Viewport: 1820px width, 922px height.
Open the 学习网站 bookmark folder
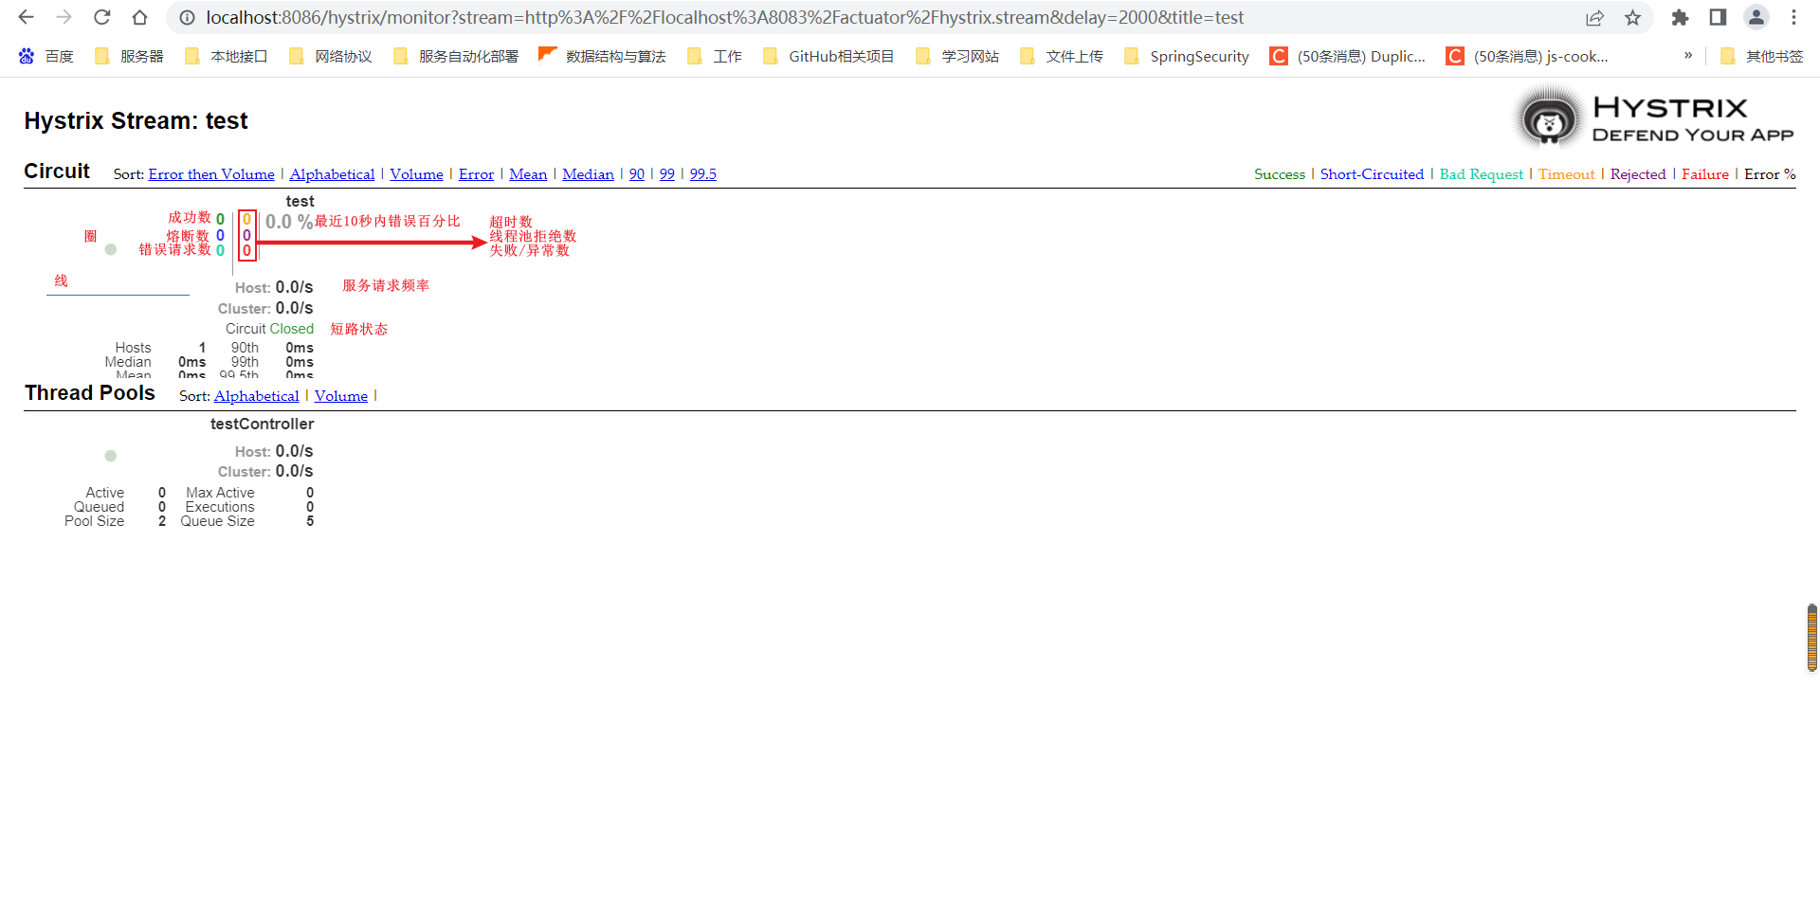[957, 56]
